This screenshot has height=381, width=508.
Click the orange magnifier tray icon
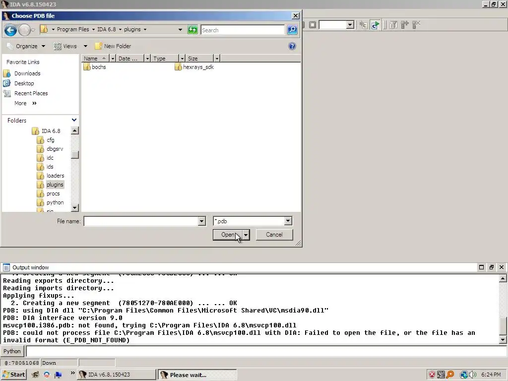pyautogui.click(x=450, y=375)
